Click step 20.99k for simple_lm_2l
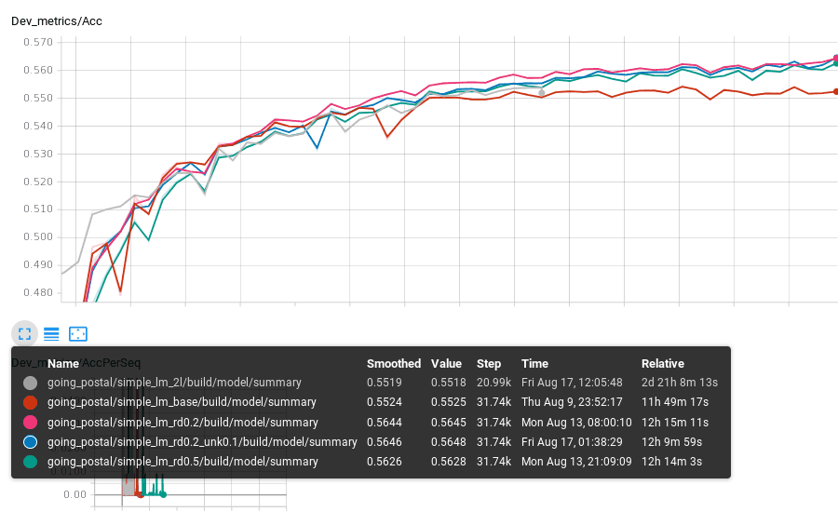Image resolution: width=838 pixels, height=512 pixels. tap(493, 383)
